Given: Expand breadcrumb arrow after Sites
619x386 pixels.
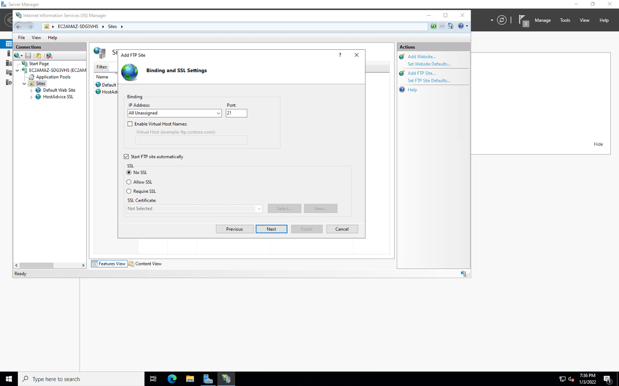Looking at the screenshot, I should click(x=122, y=27).
